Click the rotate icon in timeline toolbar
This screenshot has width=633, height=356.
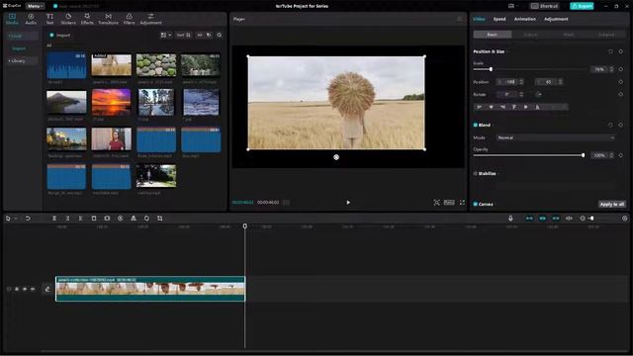146,219
